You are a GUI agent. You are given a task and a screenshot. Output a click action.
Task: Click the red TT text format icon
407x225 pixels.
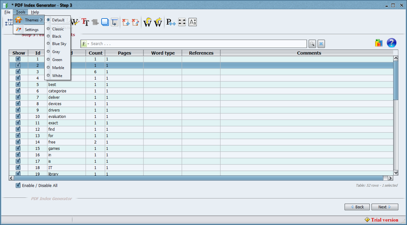click(85, 22)
